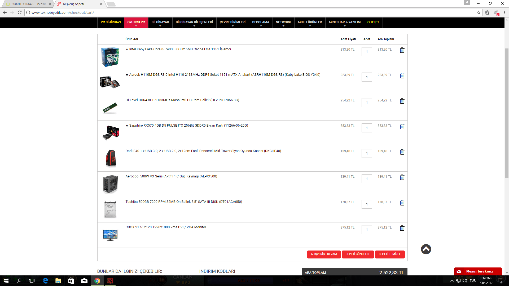Click the ALIŞVERİŞE DEVAM button

pyautogui.click(x=324, y=254)
